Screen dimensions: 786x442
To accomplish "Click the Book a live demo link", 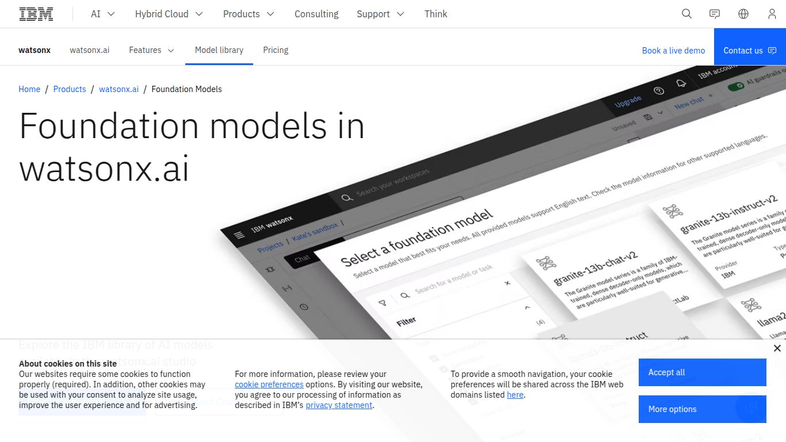I will tap(673, 50).
